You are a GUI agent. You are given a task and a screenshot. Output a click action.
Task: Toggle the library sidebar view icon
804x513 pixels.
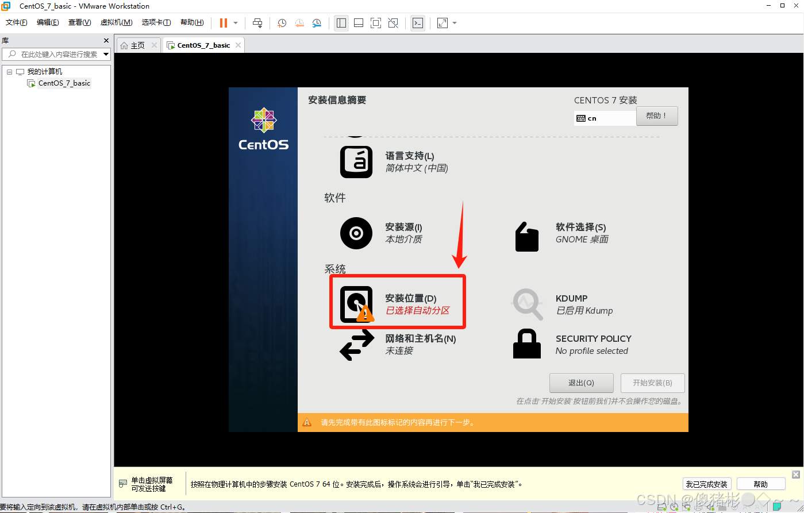click(x=341, y=23)
